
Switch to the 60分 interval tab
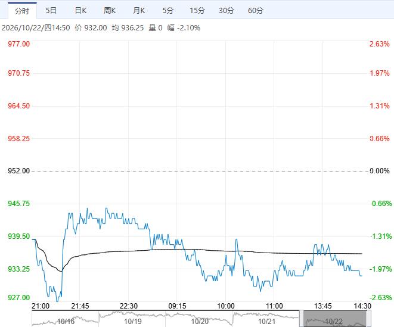tap(256, 11)
